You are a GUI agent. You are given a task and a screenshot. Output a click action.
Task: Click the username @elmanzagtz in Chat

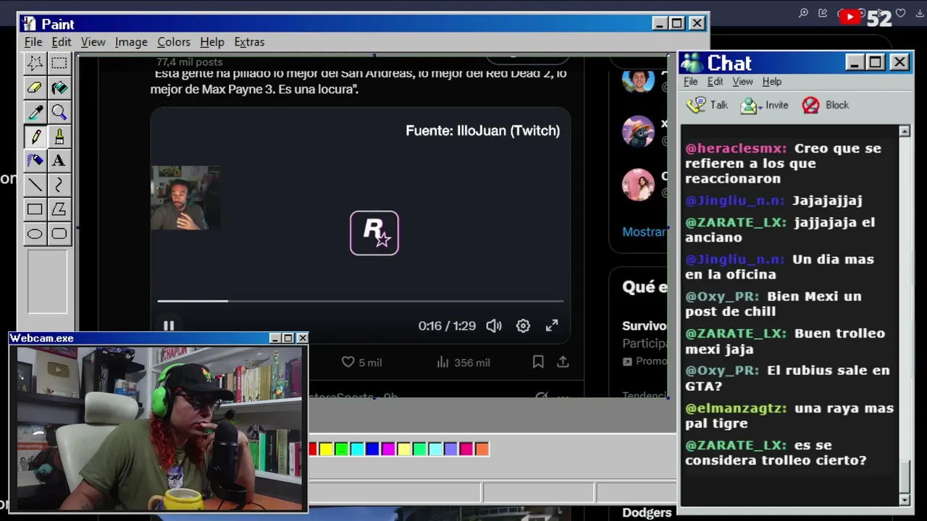736,408
